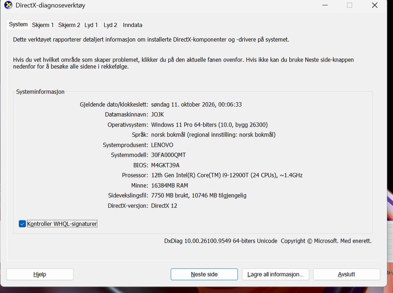Toggle the Kontroller WHQL-signaturer checkbox
The width and height of the screenshot is (393, 293).
click(22, 224)
